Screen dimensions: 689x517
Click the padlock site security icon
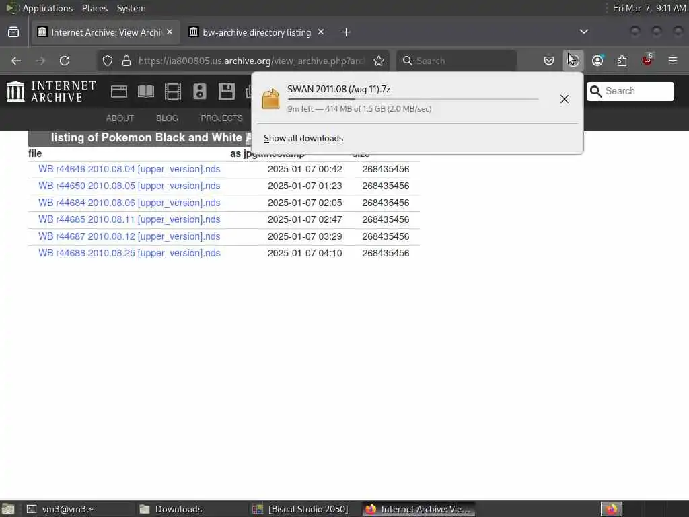126,61
